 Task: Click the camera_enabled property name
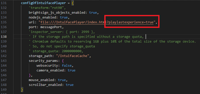coord(50,70)
